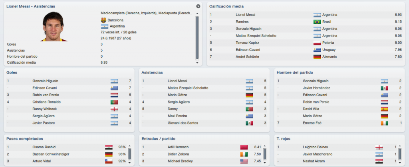409x167 pixels.
Task: Click Spain flag next to David Villa
Action: click(384, 109)
